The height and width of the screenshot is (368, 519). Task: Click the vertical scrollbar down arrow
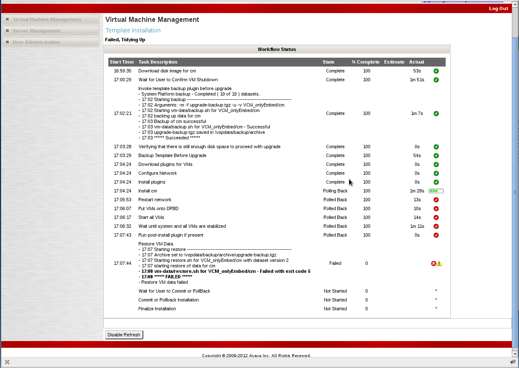(515, 354)
